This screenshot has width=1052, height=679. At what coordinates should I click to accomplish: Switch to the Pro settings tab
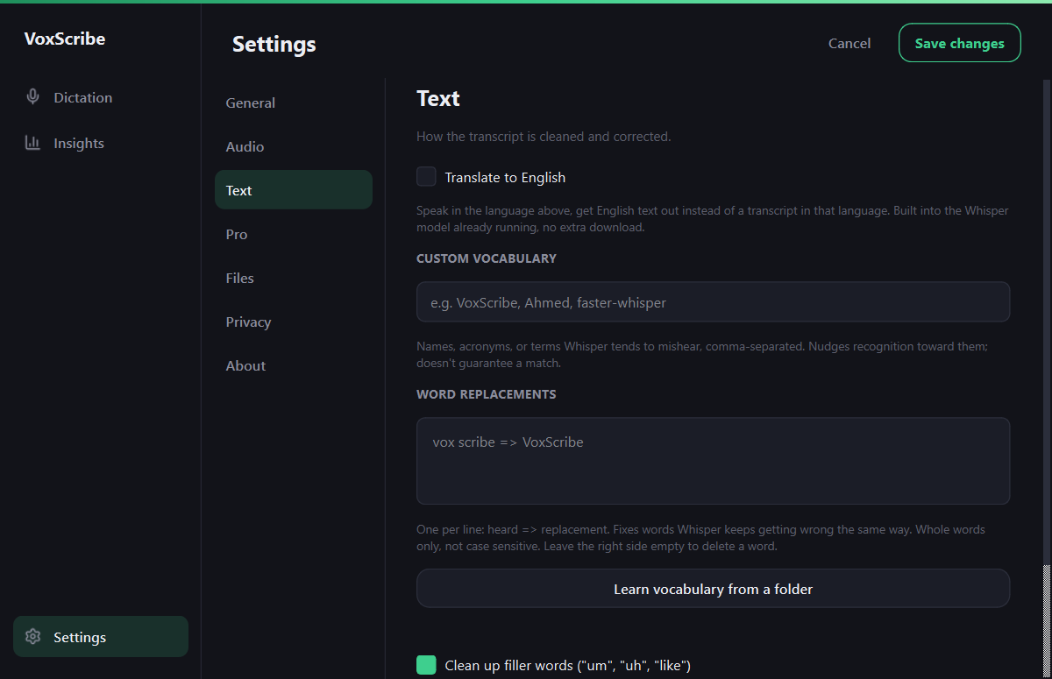click(294, 234)
